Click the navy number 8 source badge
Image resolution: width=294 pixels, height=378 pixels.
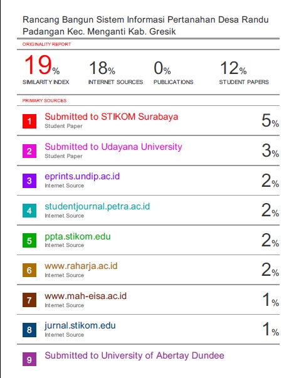(29, 330)
